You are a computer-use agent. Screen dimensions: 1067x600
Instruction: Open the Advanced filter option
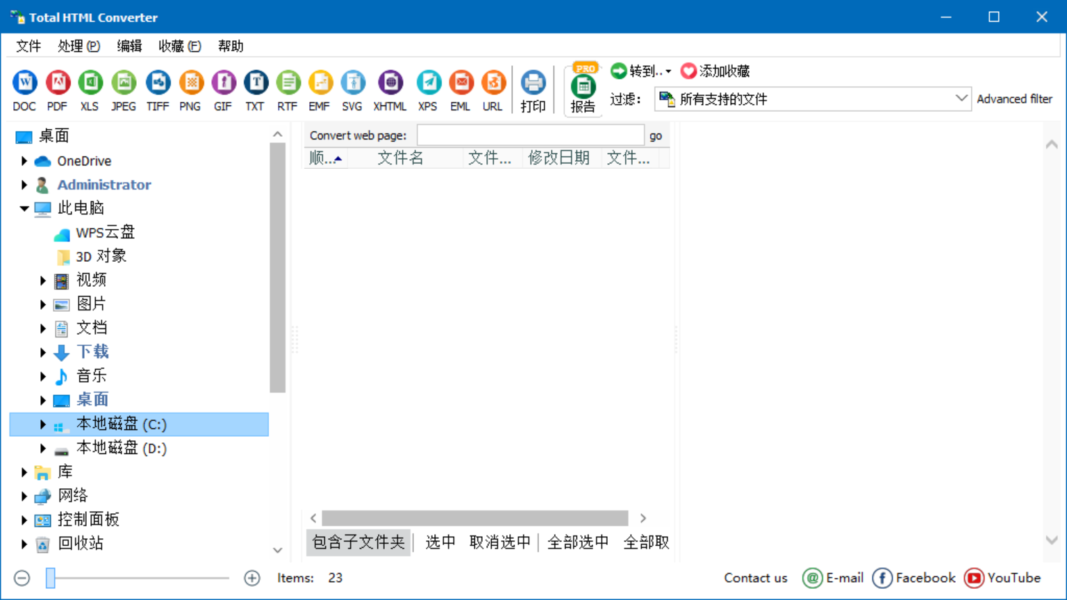click(1014, 99)
